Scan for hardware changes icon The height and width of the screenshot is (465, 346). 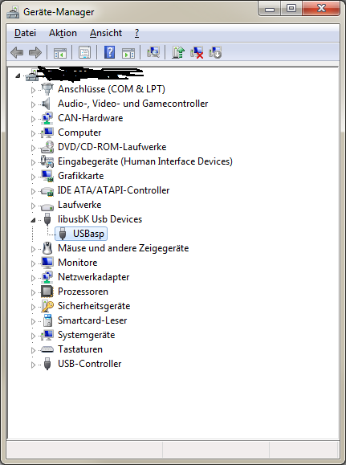tap(153, 52)
